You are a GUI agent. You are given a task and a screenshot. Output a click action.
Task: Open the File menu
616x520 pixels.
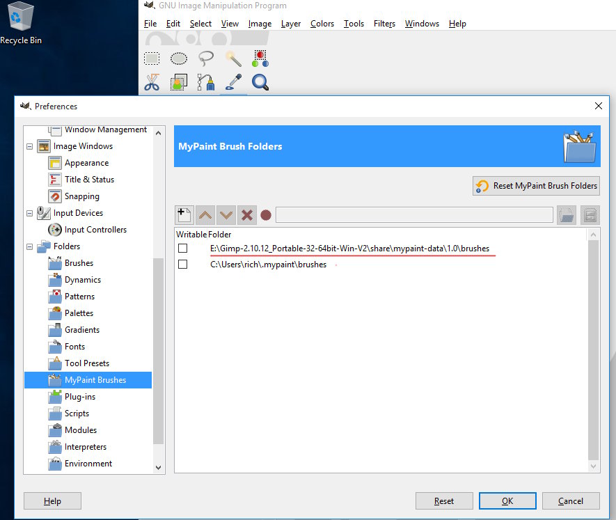coord(150,24)
